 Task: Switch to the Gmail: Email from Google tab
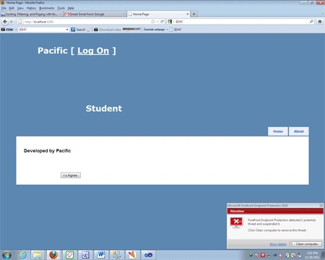(95, 14)
